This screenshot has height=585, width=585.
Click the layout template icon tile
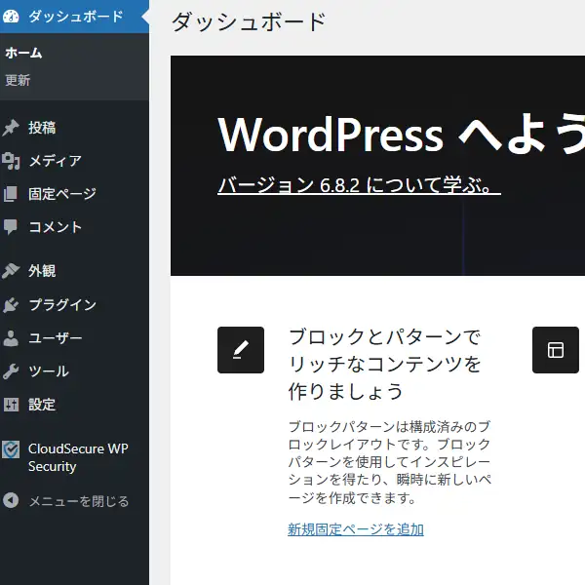(556, 350)
